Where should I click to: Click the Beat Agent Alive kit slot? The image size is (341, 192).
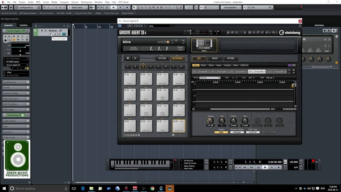[204, 45]
